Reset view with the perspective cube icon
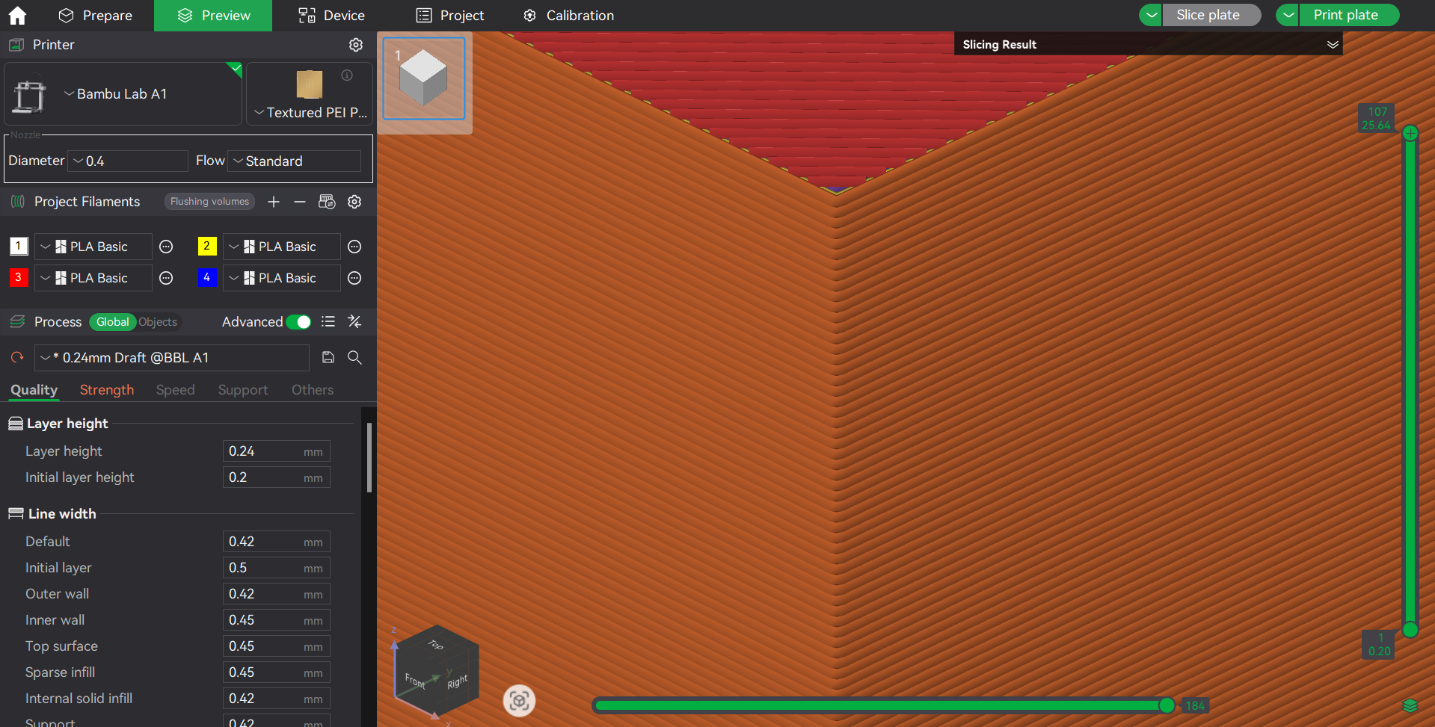This screenshot has height=727, width=1435. point(519,701)
